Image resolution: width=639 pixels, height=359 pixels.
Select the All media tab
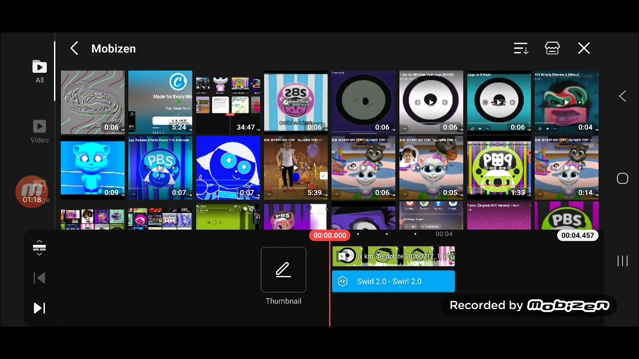point(39,72)
